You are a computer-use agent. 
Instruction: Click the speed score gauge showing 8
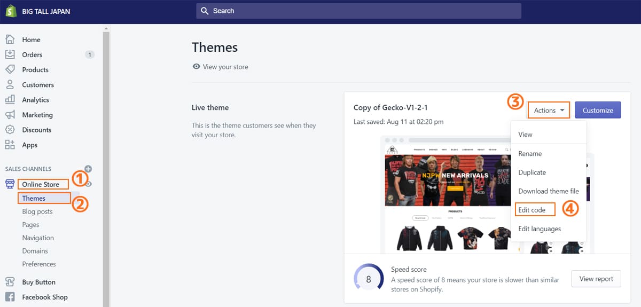click(369, 279)
